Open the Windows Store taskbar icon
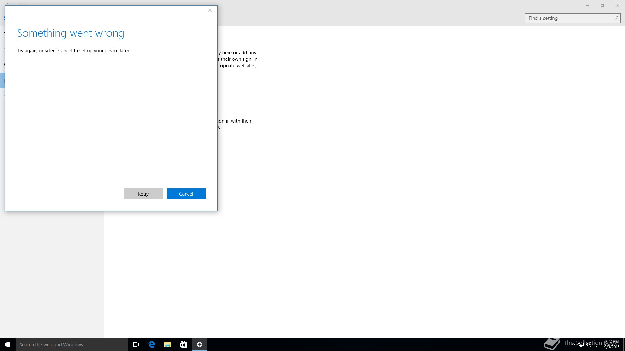The width and height of the screenshot is (625, 351). coord(183,344)
